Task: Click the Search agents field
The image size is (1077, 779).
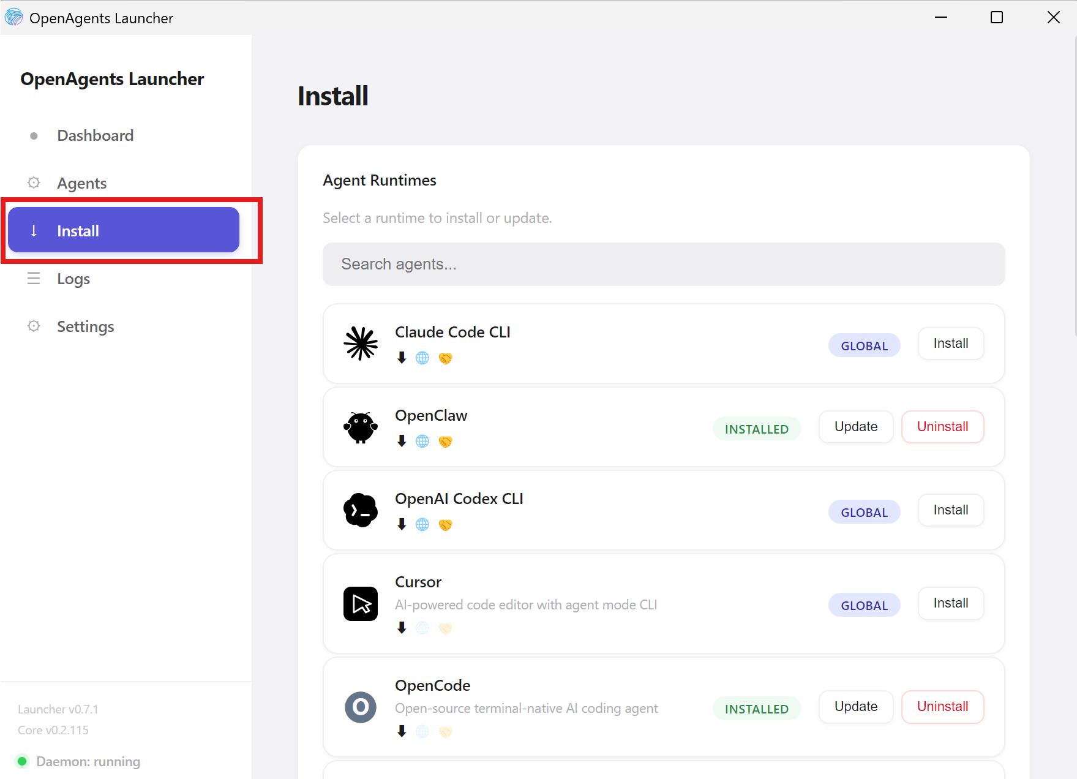Action: tap(664, 264)
